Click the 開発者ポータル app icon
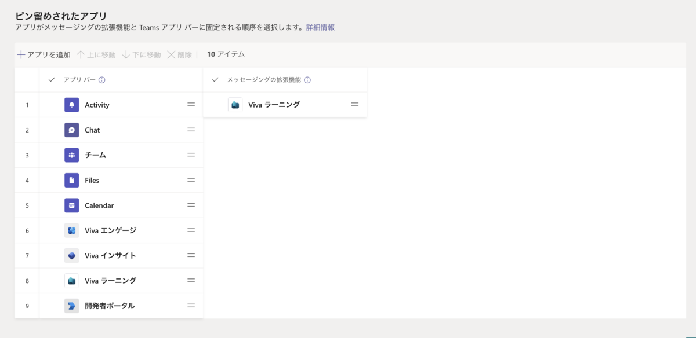 tap(71, 306)
